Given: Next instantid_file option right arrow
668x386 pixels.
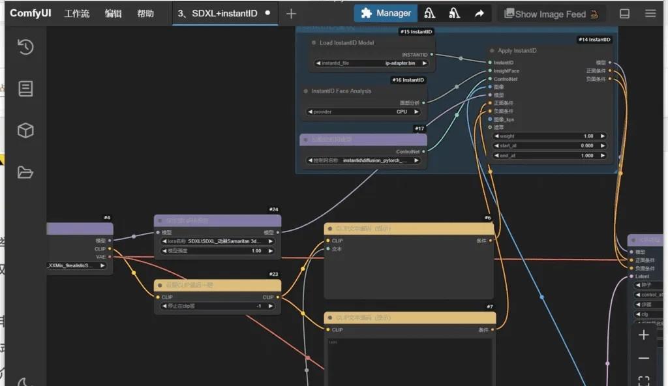Looking at the screenshot, I should (x=424, y=63).
